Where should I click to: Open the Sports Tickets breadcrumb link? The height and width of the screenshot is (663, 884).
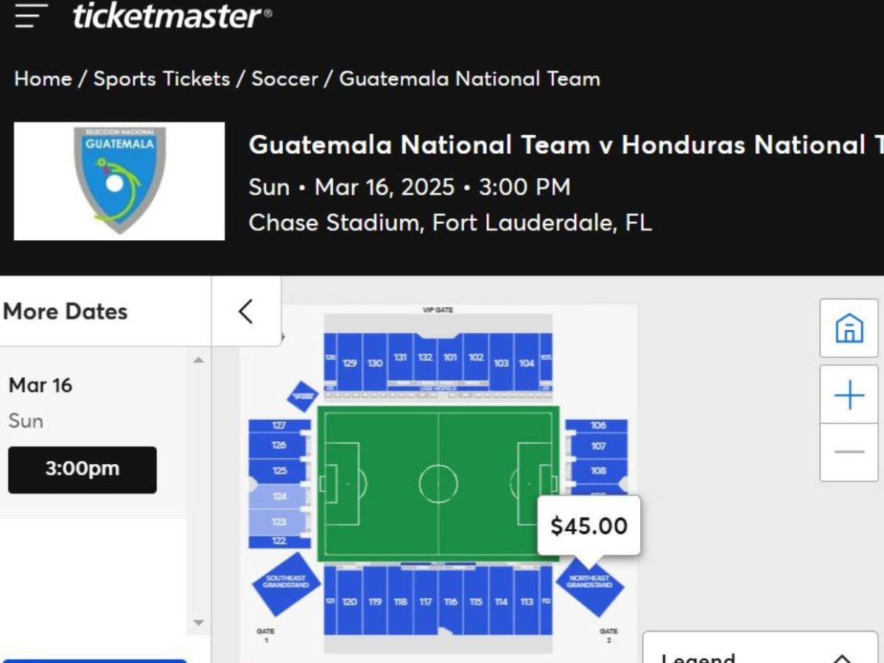click(162, 79)
